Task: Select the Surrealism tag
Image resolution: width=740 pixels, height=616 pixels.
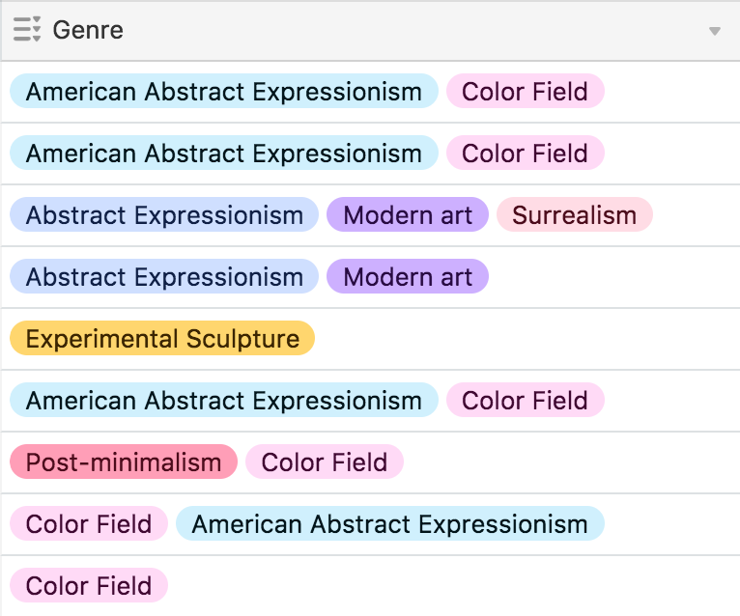Action: click(574, 215)
